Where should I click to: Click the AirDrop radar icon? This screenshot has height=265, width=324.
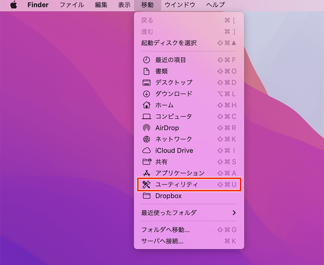coord(147,128)
